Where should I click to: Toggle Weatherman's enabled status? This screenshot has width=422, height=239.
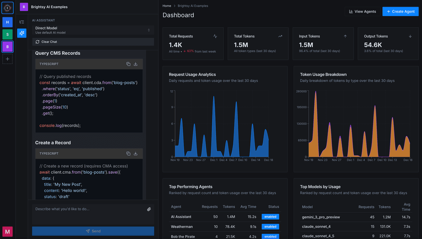pyautogui.click(x=270, y=226)
